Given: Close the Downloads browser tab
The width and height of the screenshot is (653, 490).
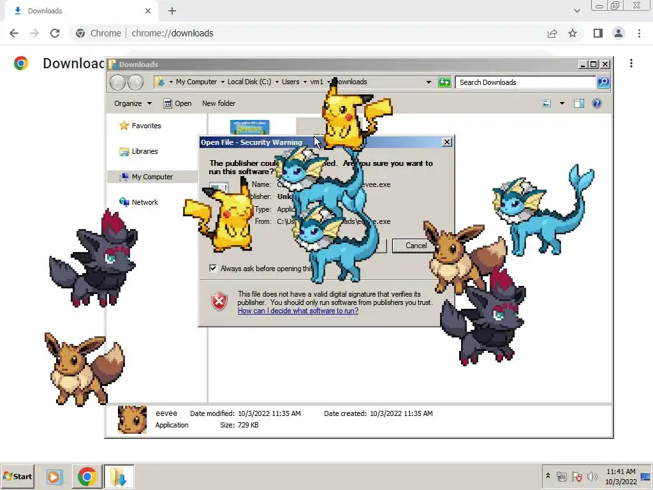Looking at the screenshot, I should tap(148, 11).
